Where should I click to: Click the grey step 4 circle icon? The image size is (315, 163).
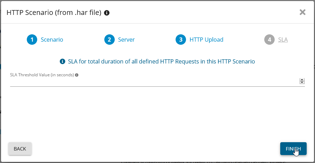[x=269, y=40]
